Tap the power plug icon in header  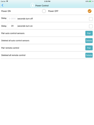32,5
